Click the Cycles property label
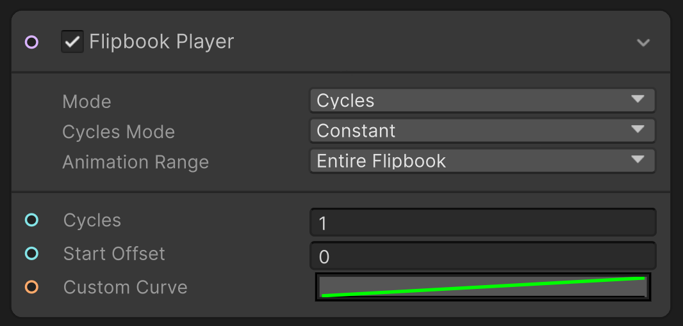Screen dimensions: 683x326 [92, 221]
